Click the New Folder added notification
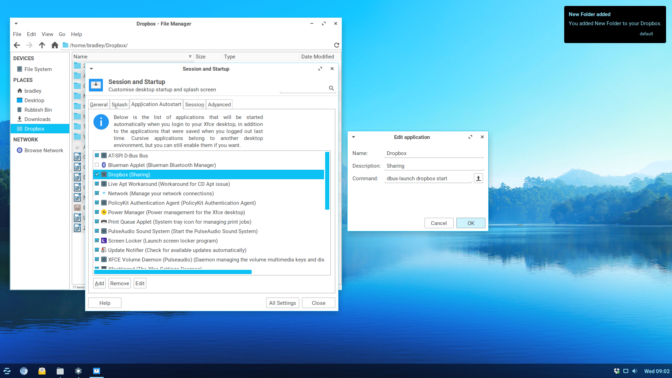The width and height of the screenshot is (672, 378). (615, 24)
